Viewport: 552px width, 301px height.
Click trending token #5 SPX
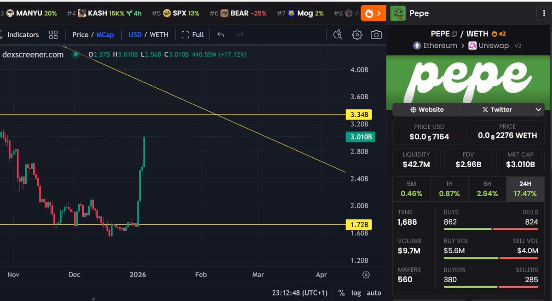175,13
